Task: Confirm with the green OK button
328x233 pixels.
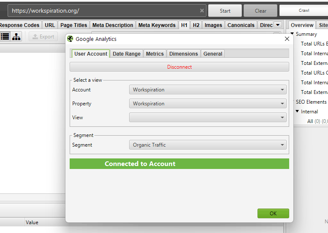Action: pos(273,213)
